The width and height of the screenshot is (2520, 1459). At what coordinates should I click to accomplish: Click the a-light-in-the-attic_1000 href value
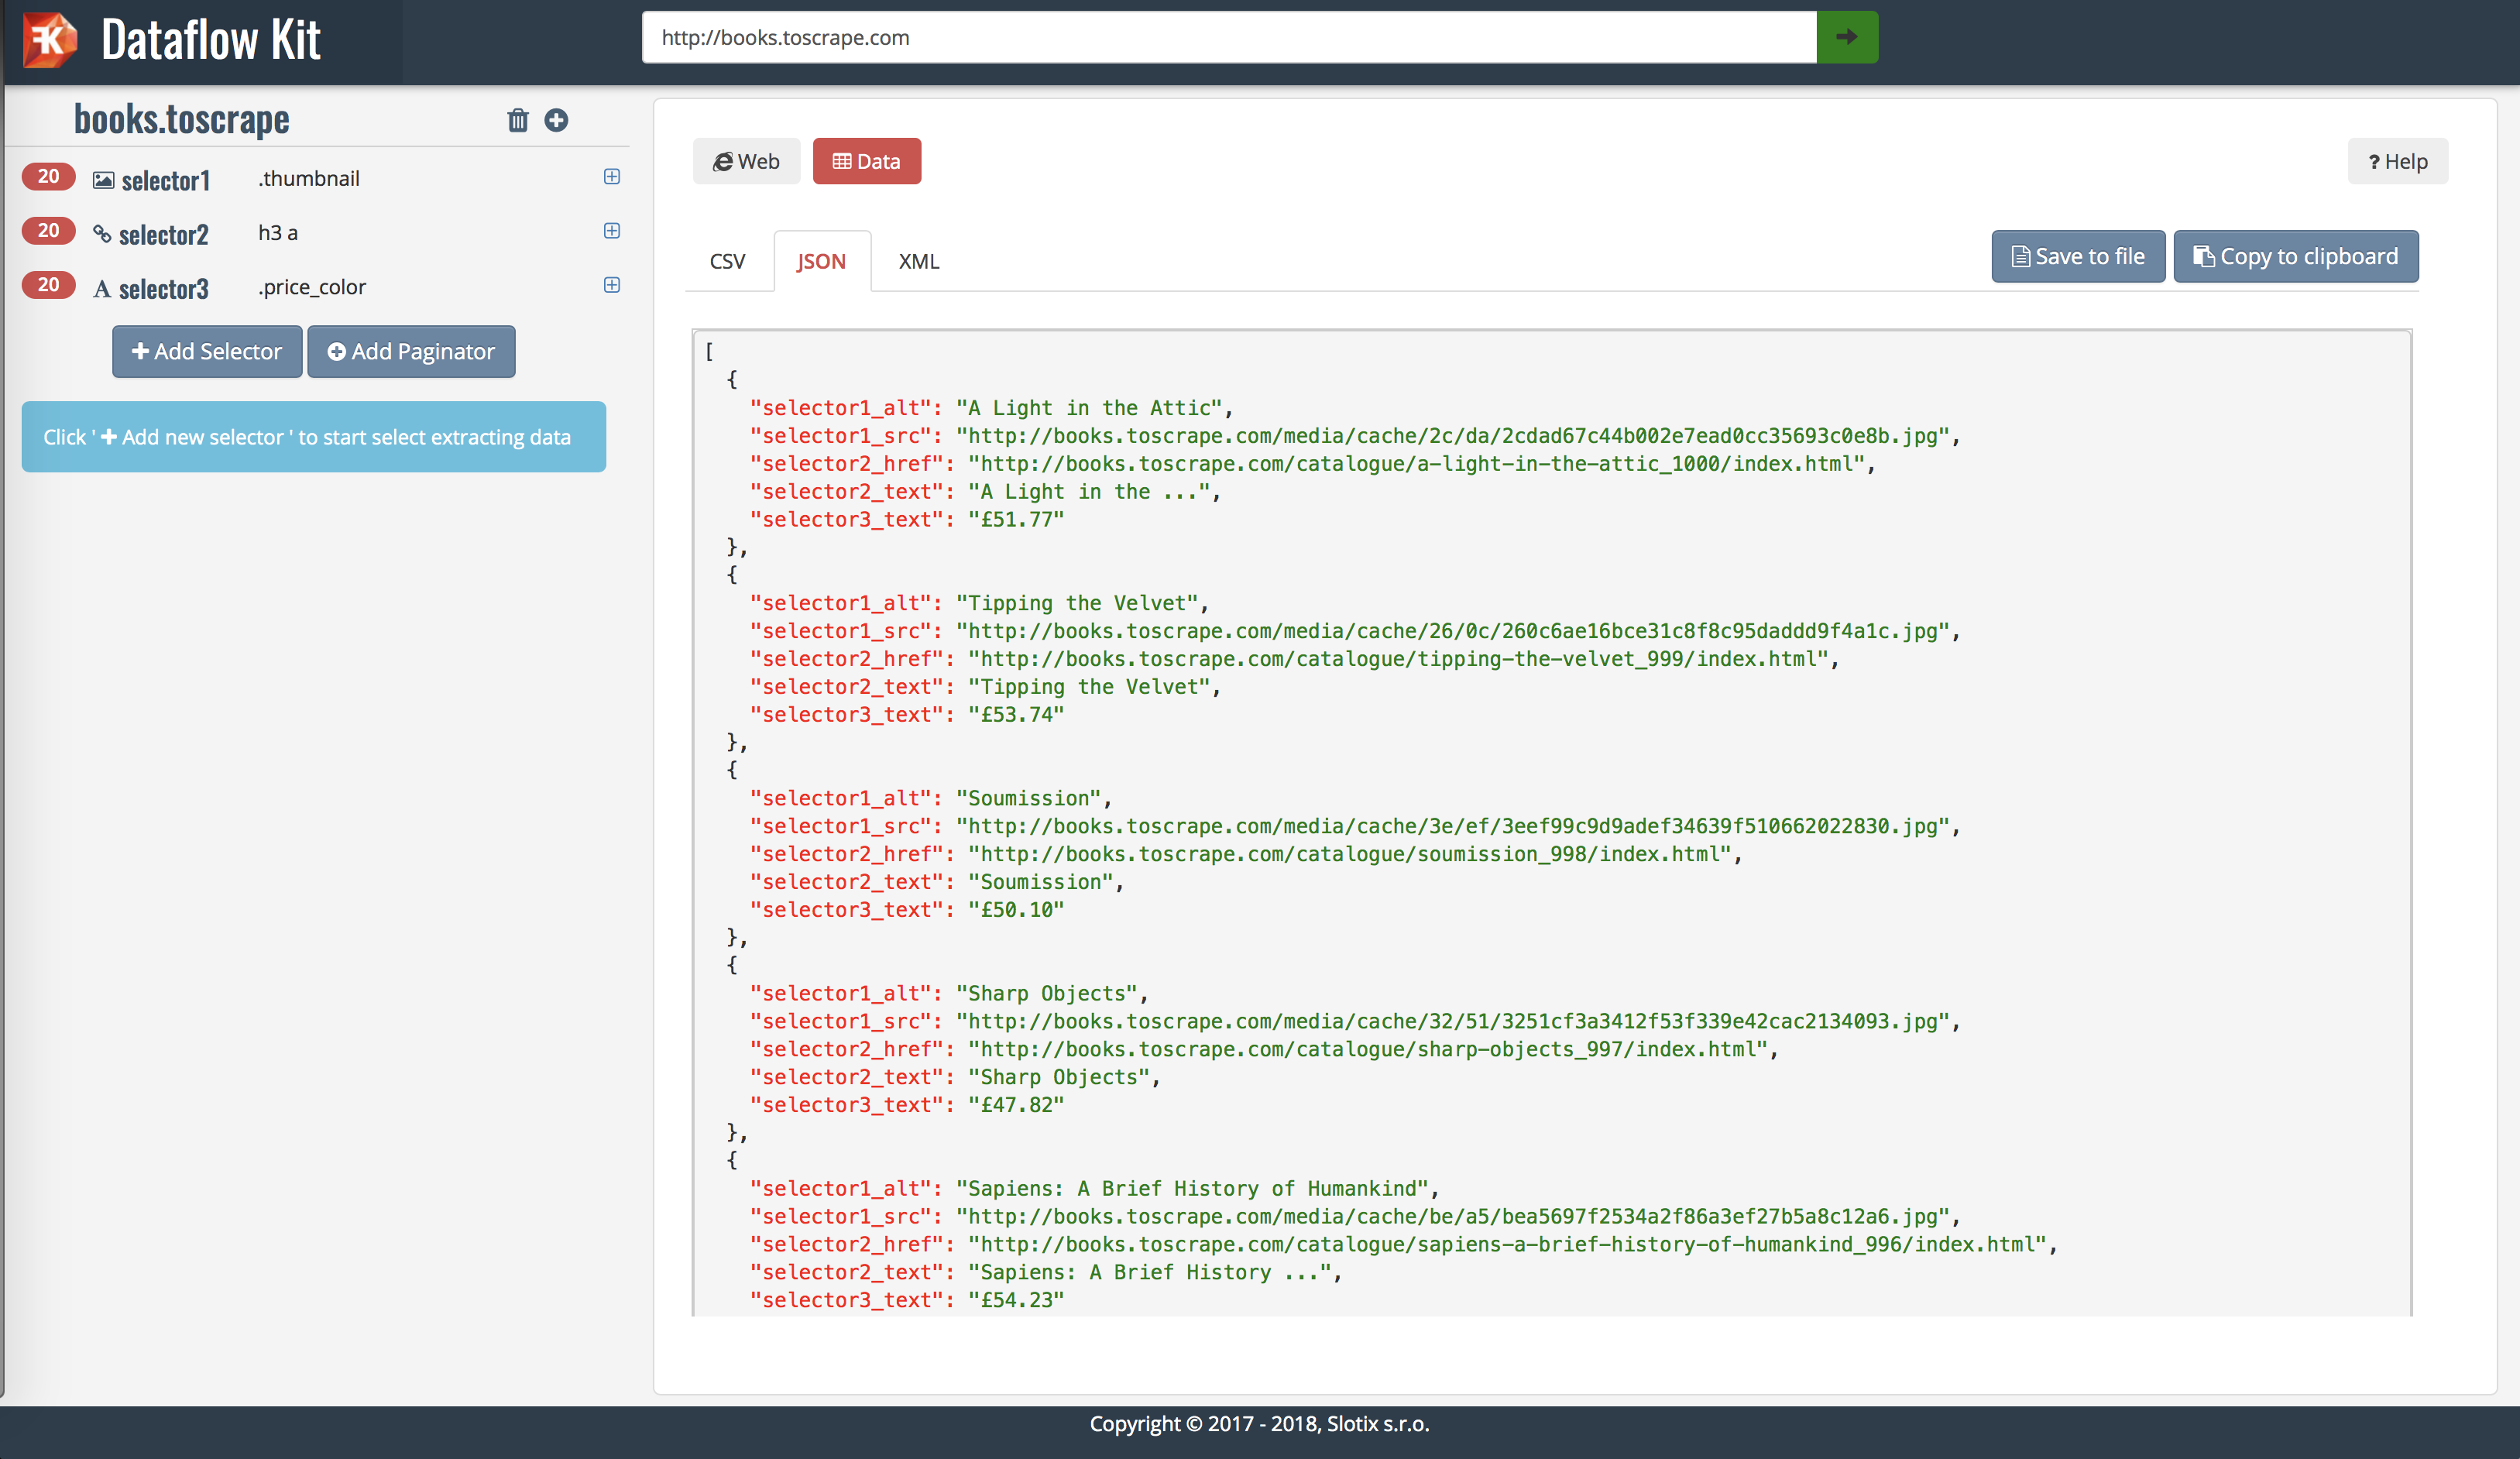coord(1417,464)
